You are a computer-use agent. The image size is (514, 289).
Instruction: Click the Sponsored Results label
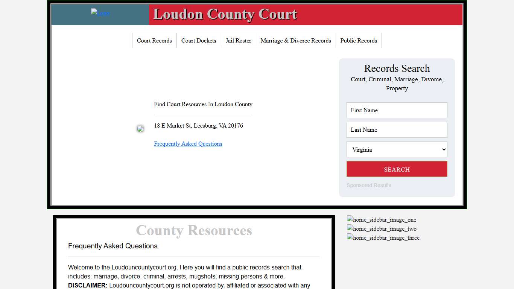pyautogui.click(x=369, y=185)
